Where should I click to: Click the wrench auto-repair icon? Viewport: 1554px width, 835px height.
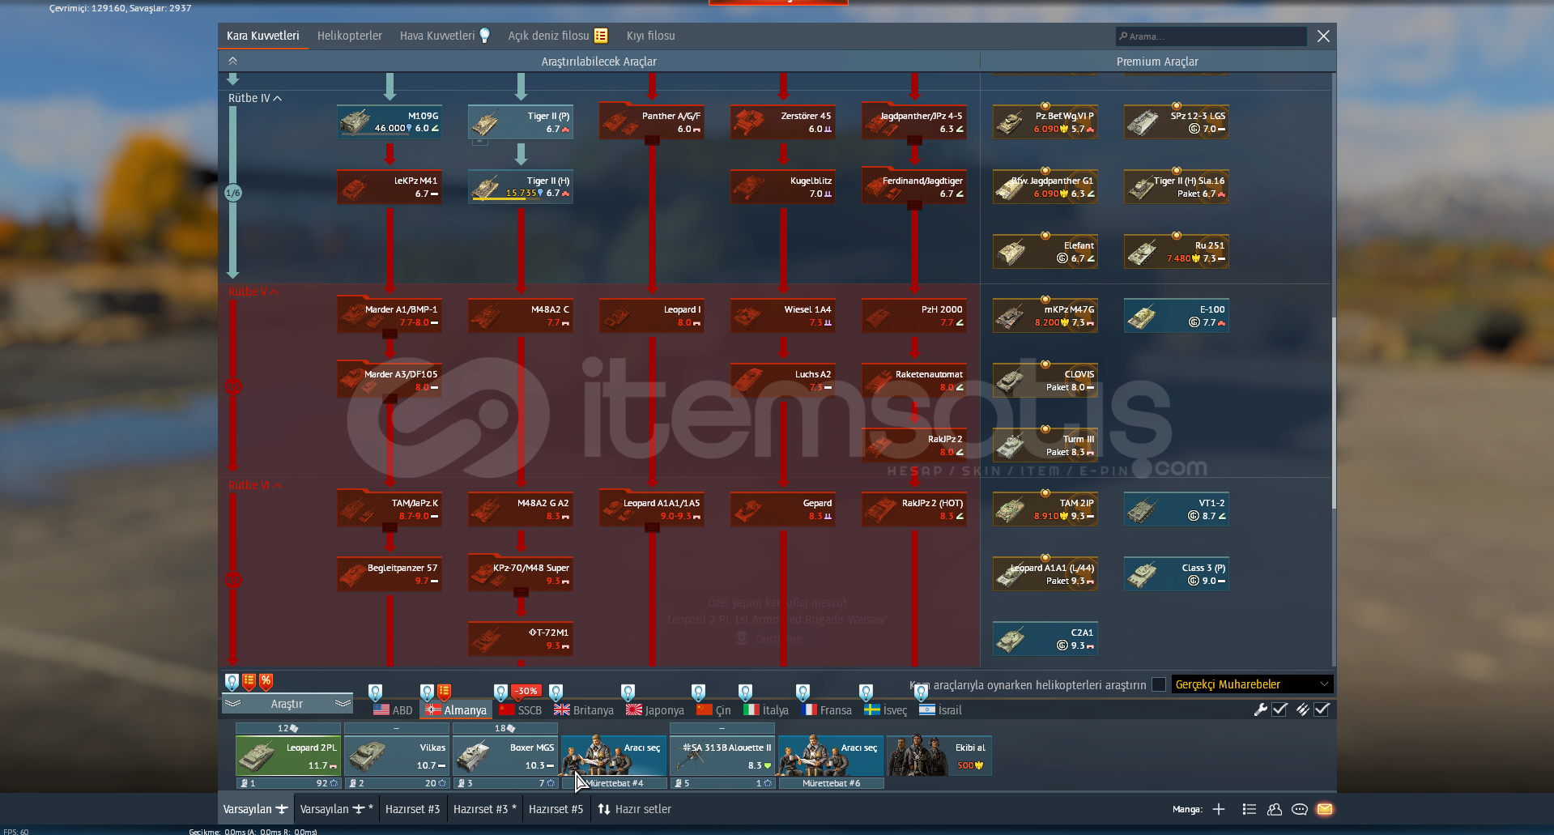pos(1260,709)
